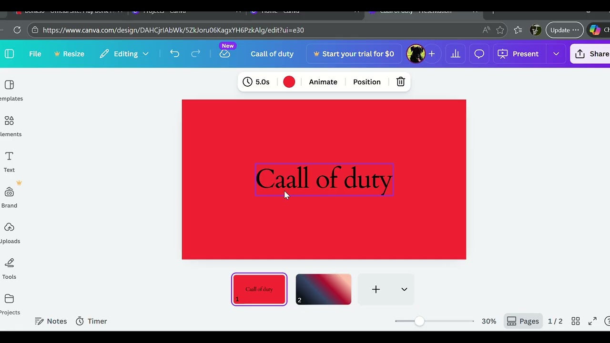610x343 pixels.
Task: Click the browser read aloud icon
Action: pos(486,30)
